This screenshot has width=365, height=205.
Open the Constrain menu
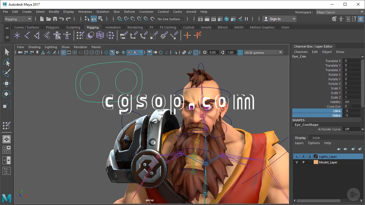(x=146, y=12)
